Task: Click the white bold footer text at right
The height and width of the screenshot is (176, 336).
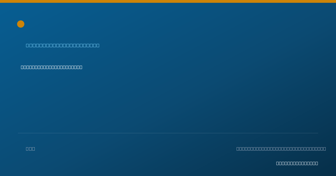Action: point(297,163)
